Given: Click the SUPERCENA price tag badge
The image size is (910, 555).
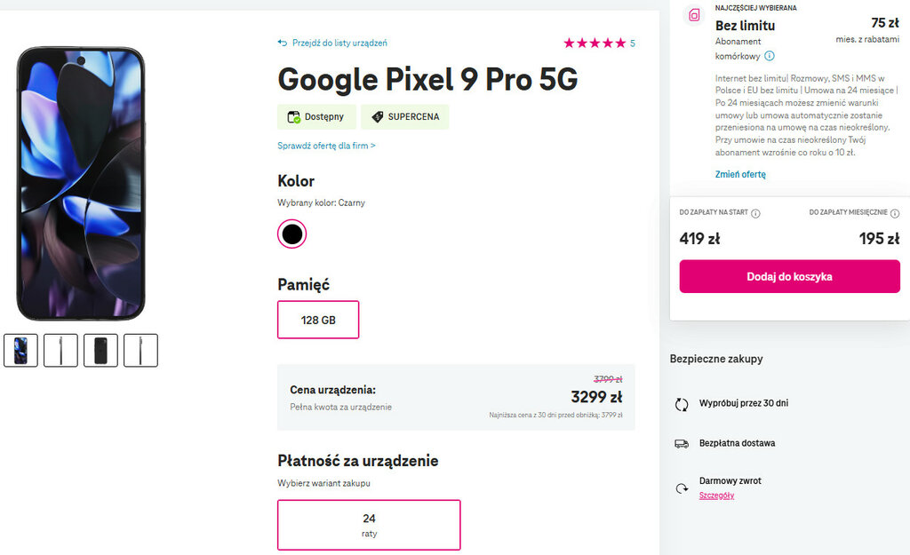Looking at the screenshot, I should (405, 117).
